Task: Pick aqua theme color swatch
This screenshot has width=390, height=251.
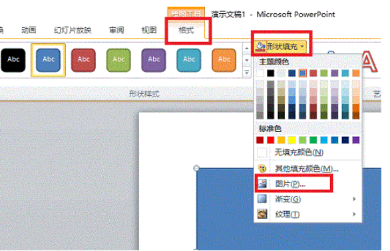Action: point(345,73)
